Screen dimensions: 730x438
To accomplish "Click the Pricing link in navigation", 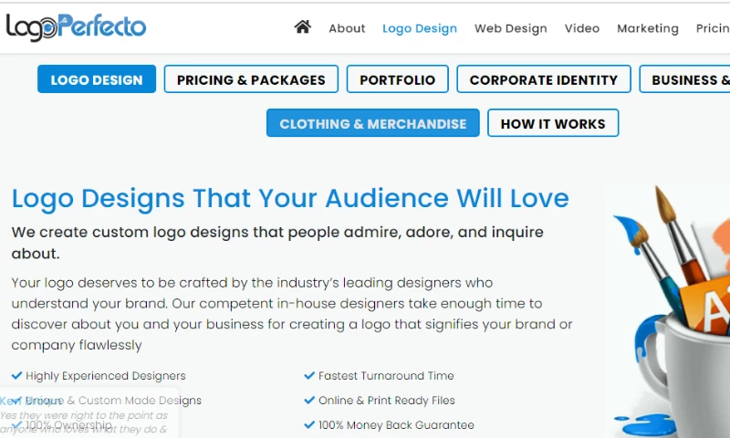I will click(712, 28).
